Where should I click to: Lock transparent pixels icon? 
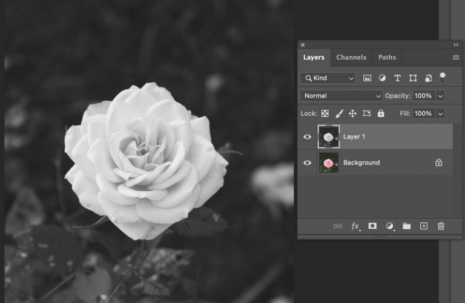pyautogui.click(x=325, y=113)
